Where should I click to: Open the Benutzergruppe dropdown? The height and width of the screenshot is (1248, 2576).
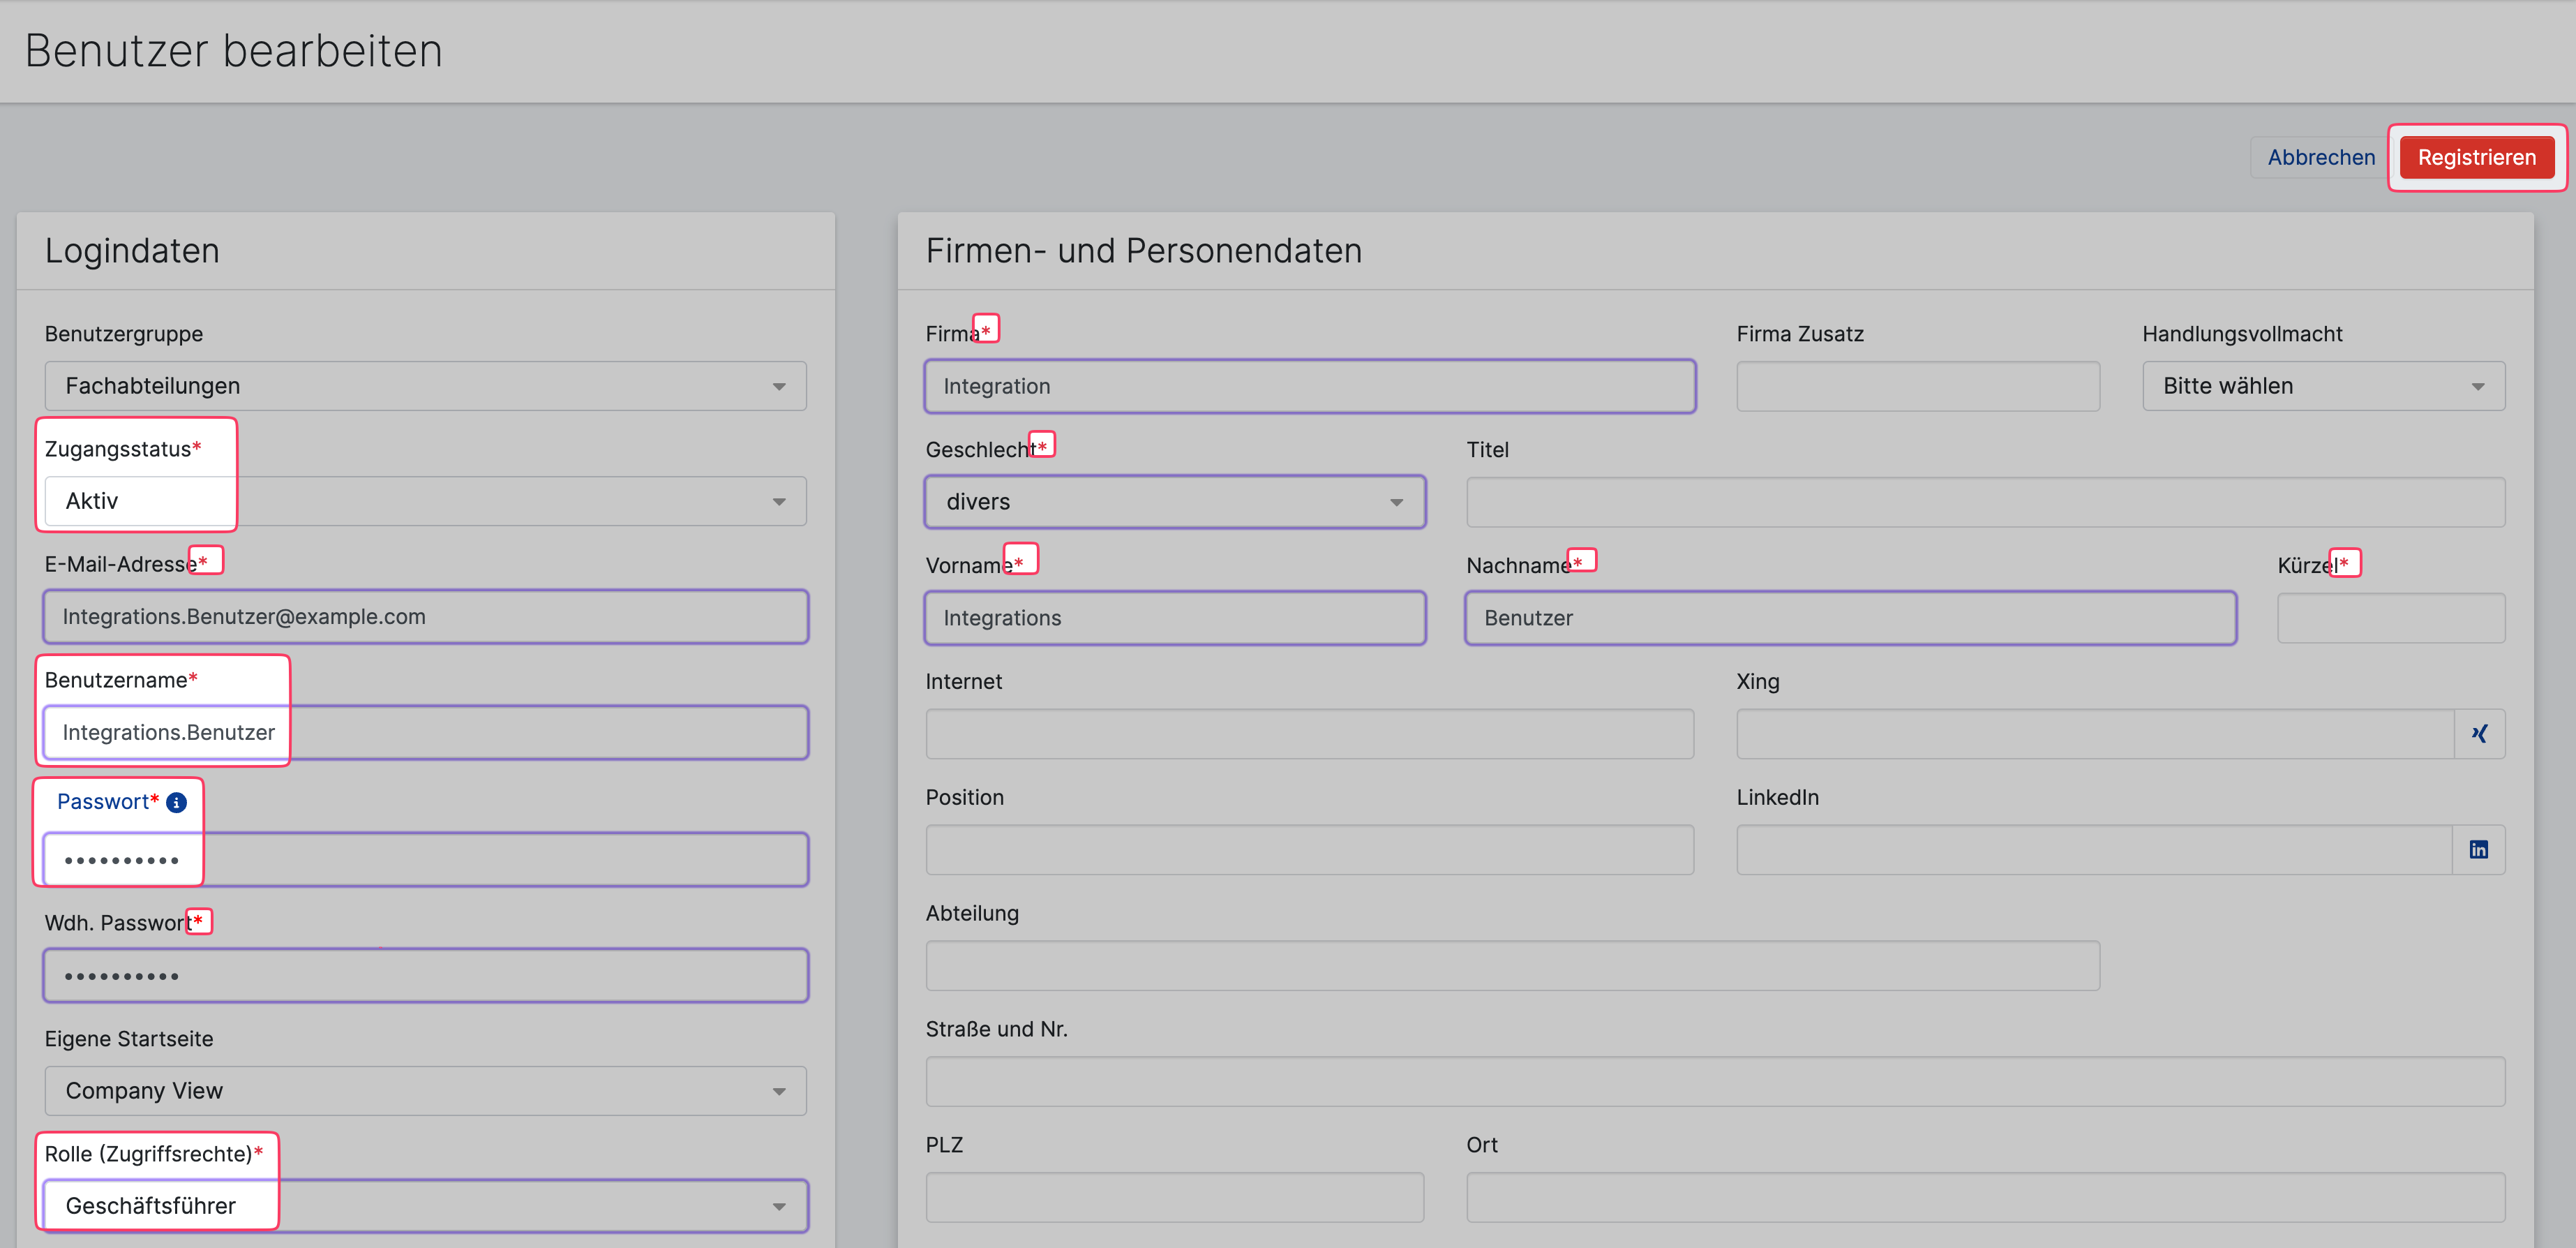pos(425,386)
